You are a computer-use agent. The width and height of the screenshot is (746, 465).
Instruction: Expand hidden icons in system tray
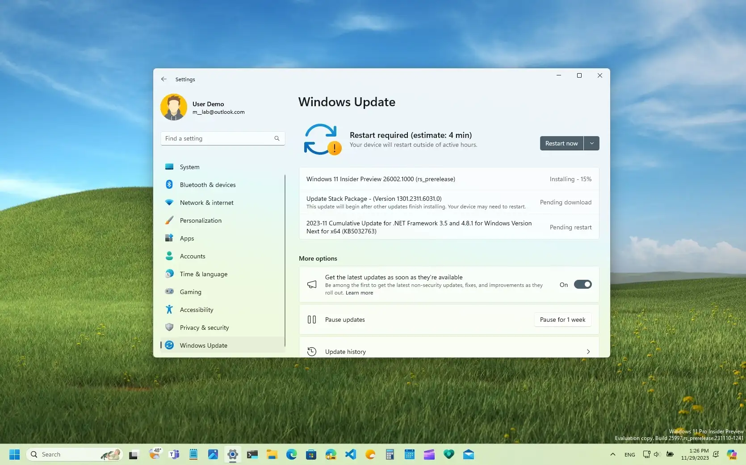tap(612, 454)
